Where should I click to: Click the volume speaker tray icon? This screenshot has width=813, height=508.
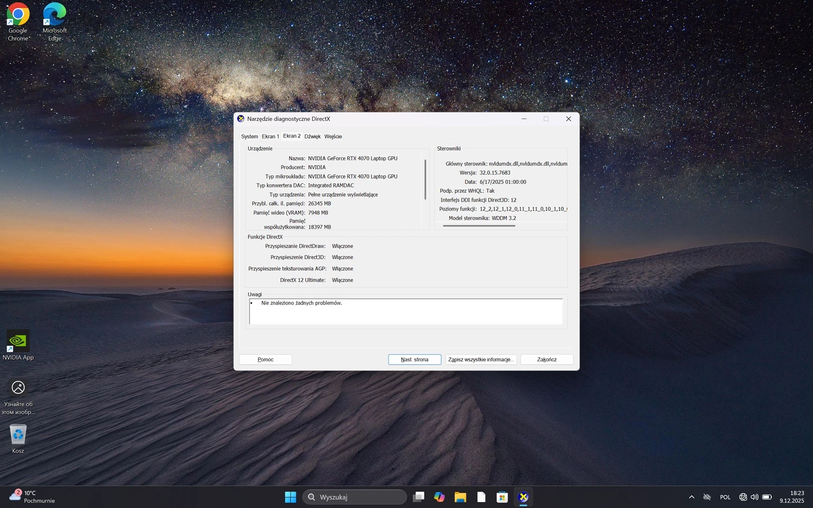point(754,497)
